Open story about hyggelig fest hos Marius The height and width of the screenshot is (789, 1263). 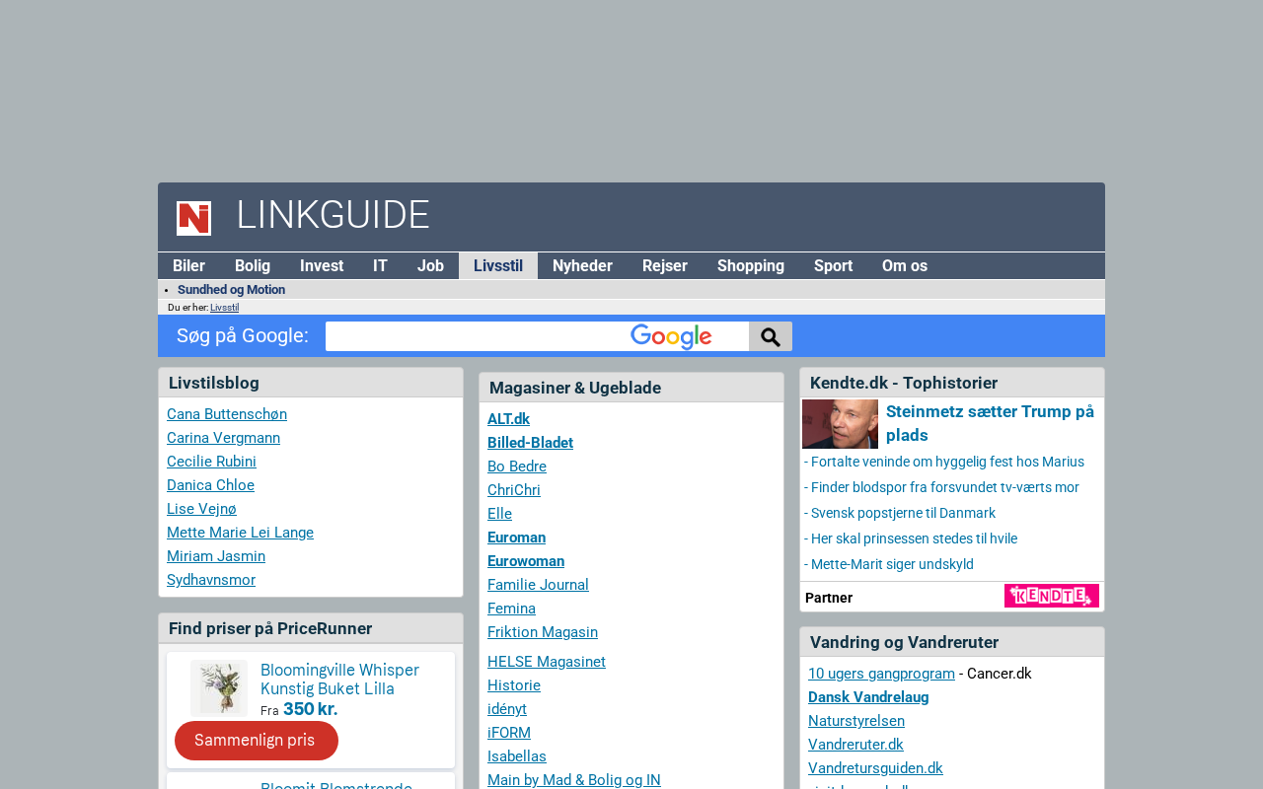[x=944, y=462]
